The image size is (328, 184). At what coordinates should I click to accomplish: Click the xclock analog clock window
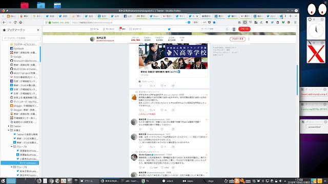pyautogui.click(x=316, y=30)
